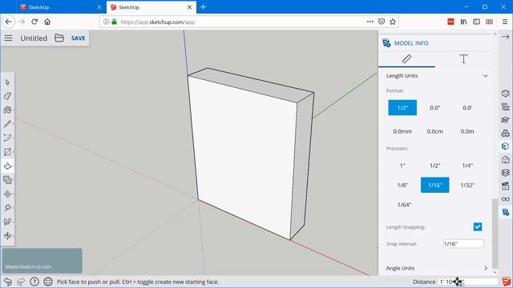The image size is (513, 288).
Task: Choose 0.0' decimal feet format
Action: 467,108
